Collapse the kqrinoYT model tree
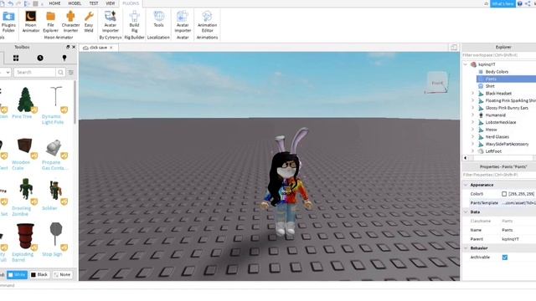This screenshot has width=536, height=301. (466, 64)
